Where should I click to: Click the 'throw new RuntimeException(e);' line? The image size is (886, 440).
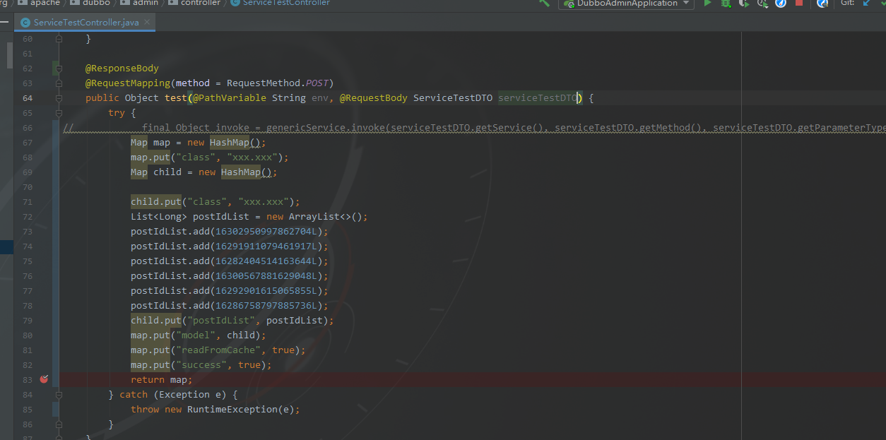215,410
